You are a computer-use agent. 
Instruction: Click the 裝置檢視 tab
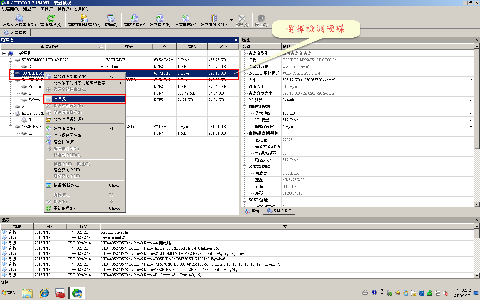click(15, 32)
